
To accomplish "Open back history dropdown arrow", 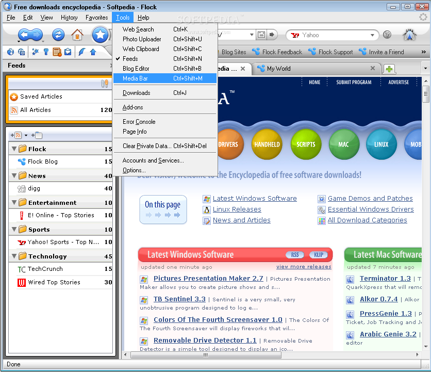I will click(x=19, y=42).
